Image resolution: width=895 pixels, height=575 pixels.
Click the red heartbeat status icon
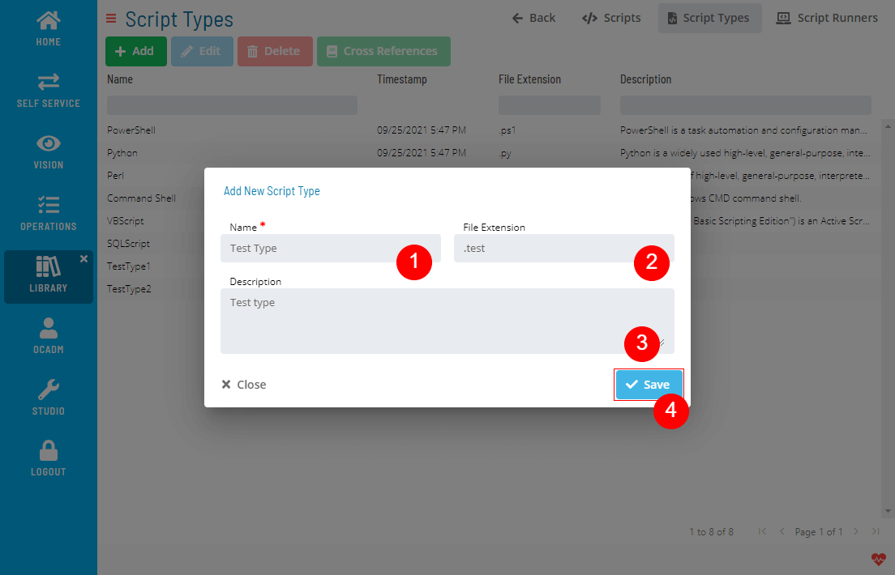[879, 559]
